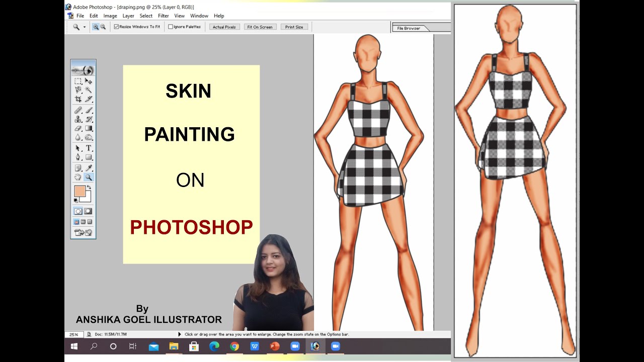Open Microsoft Store from taskbar
Screen dimensions: 644x362
tap(194, 346)
